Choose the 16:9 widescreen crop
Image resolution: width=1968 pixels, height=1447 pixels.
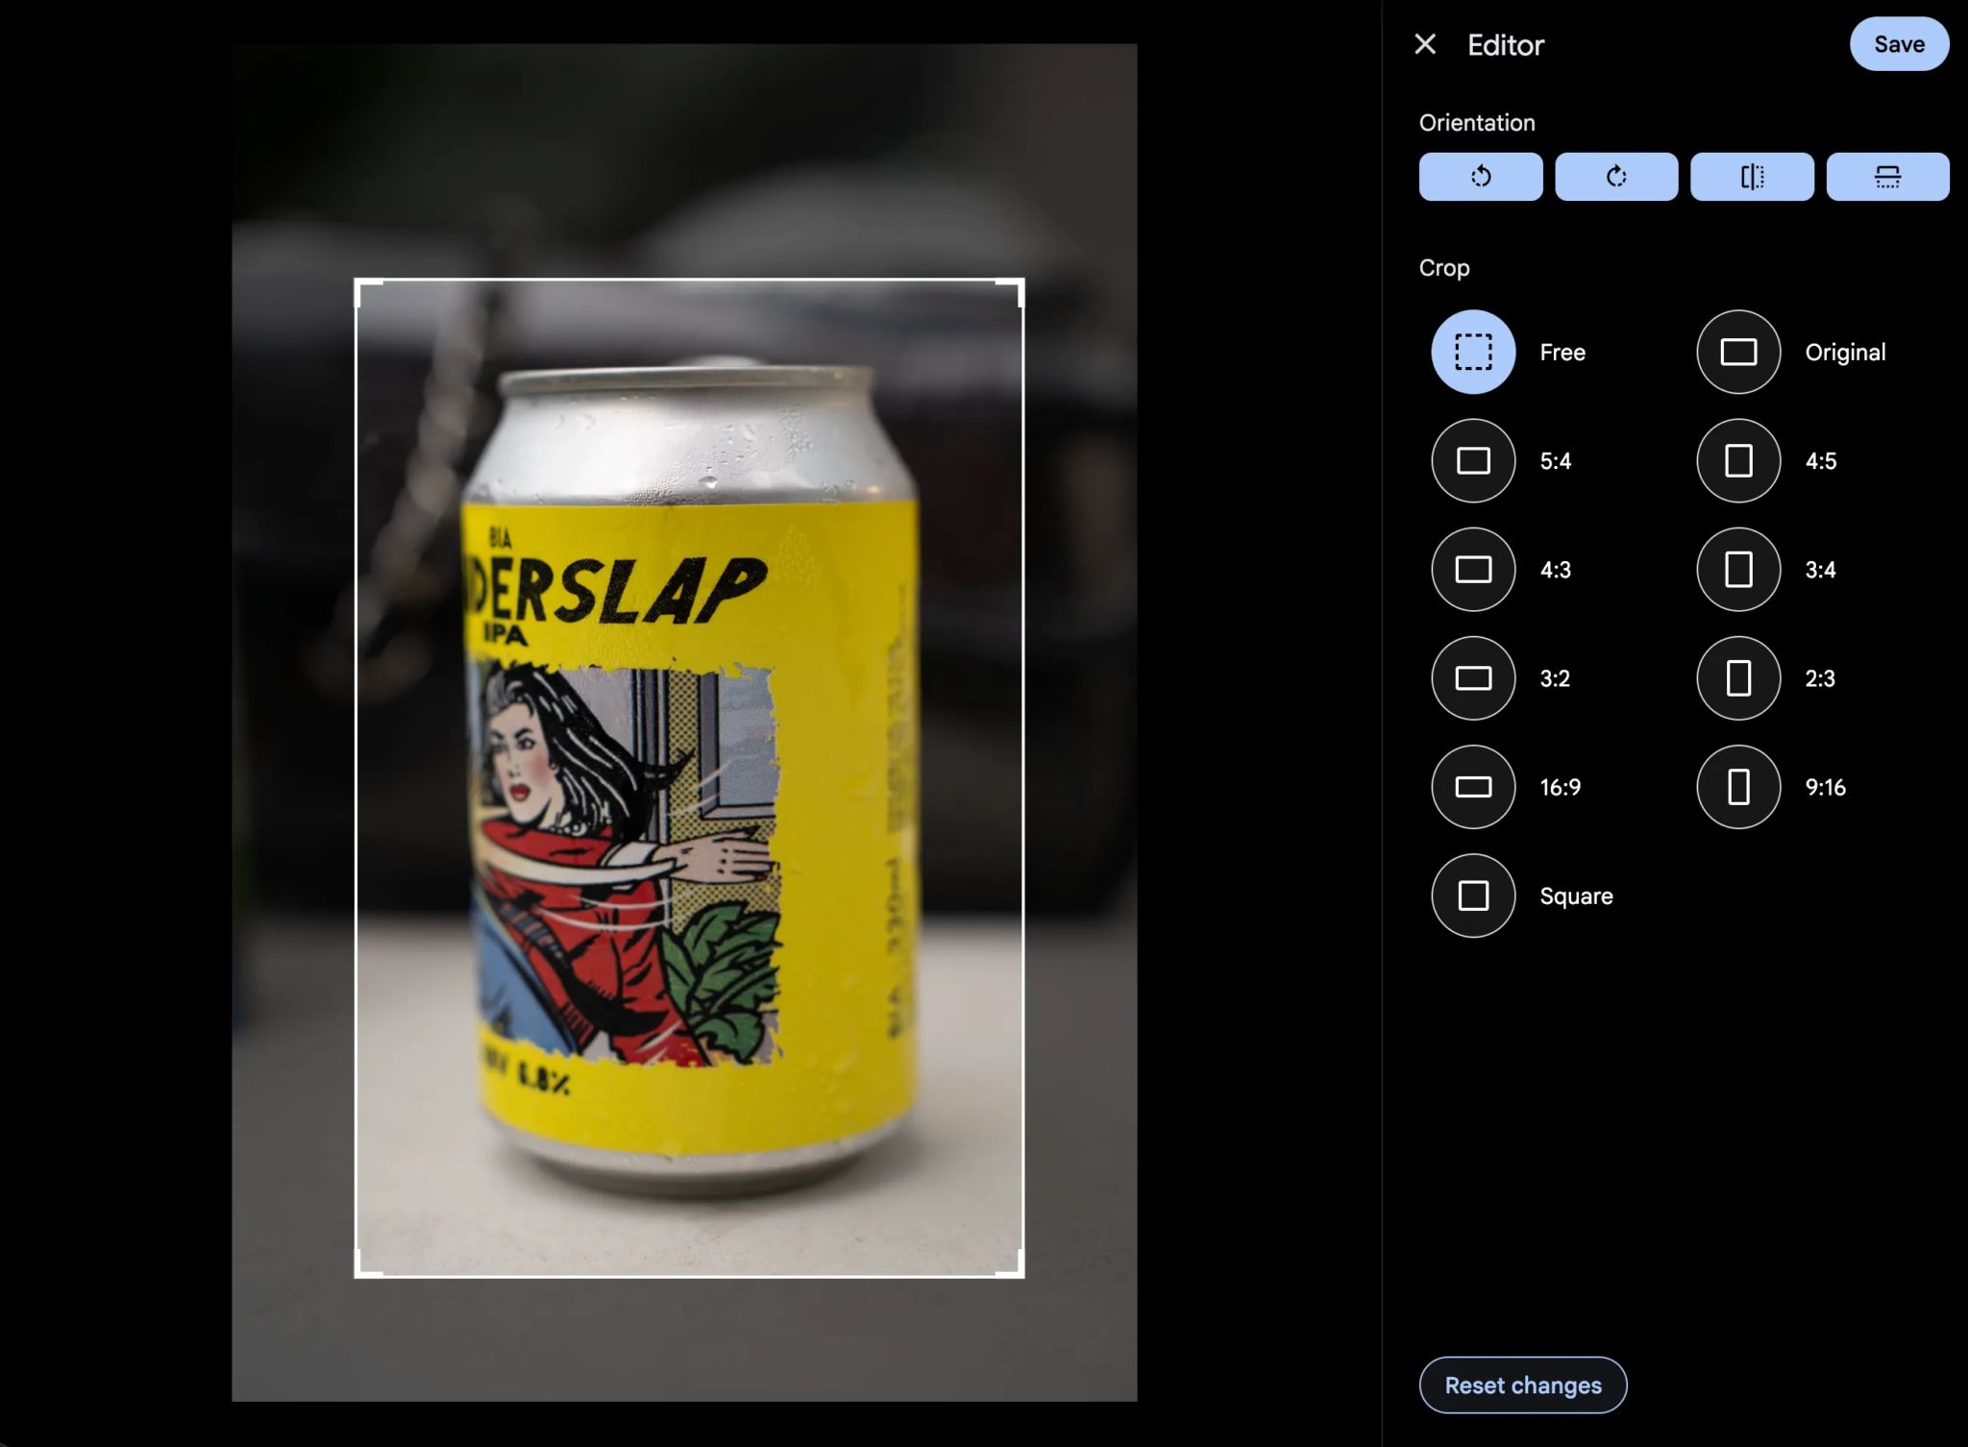1472,787
